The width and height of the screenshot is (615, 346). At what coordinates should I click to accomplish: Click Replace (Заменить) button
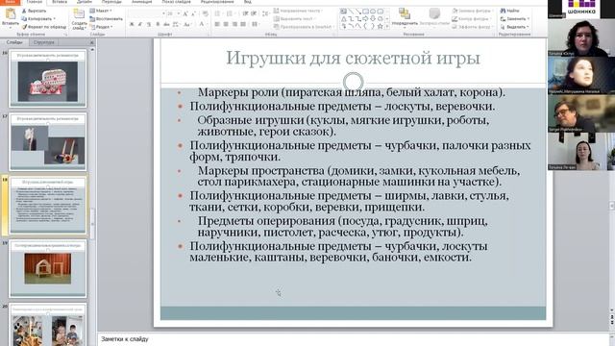[515, 19]
